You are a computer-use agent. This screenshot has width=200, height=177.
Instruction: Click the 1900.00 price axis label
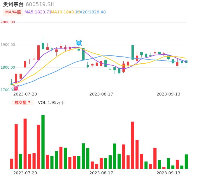click(x=8, y=45)
